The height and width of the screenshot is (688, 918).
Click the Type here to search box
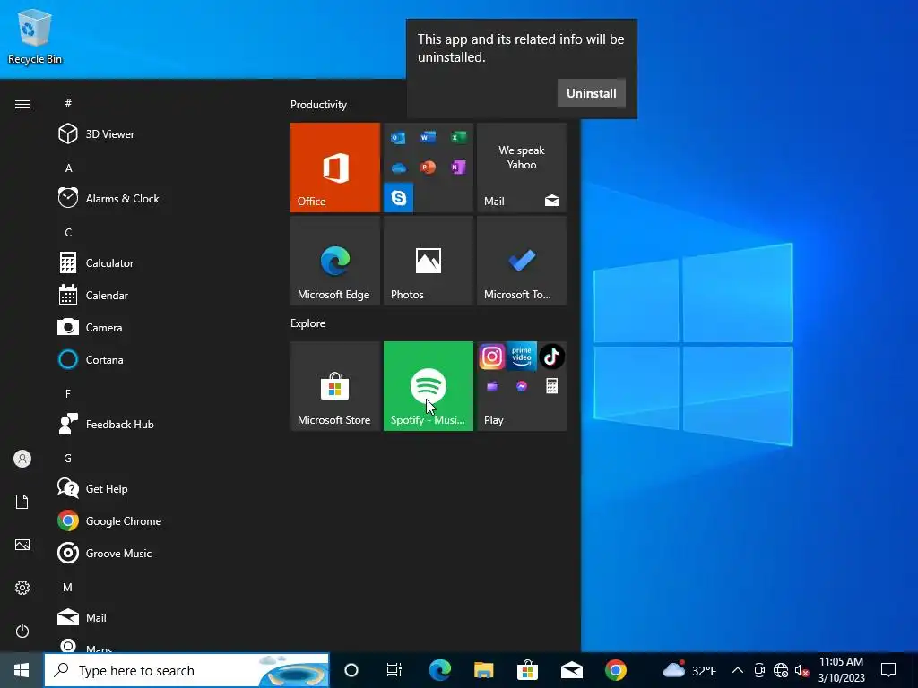click(x=186, y=670)
